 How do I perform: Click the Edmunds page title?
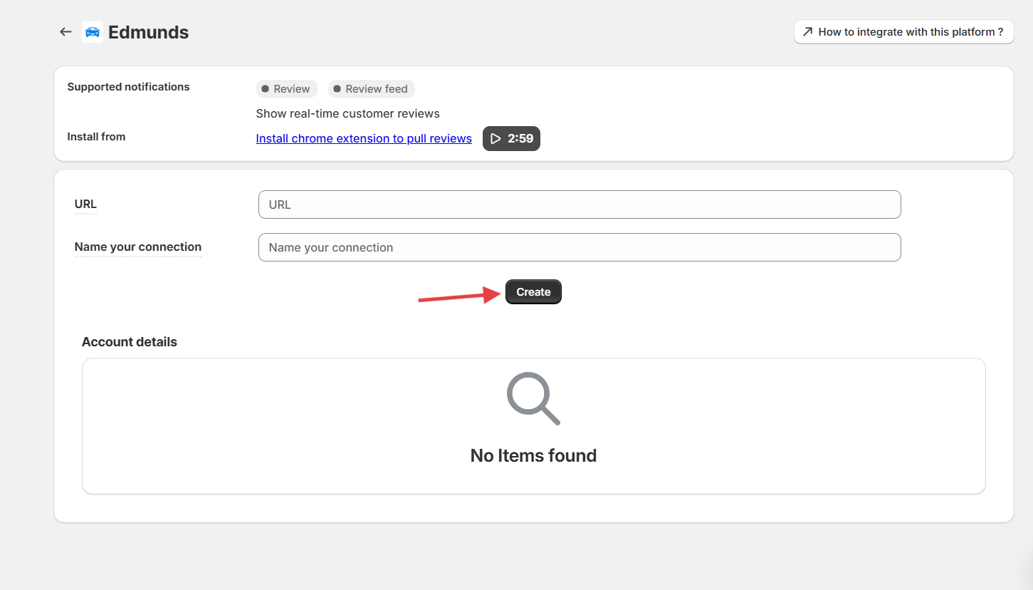click(148, 32)
